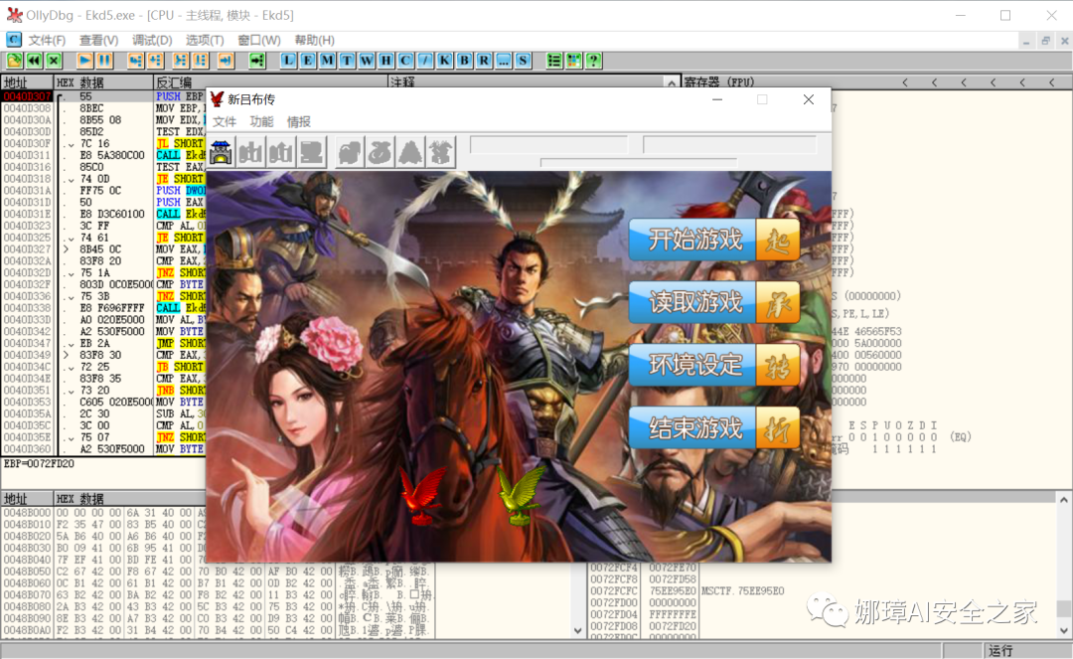Click the Pause execution icon

pos(104,61)
